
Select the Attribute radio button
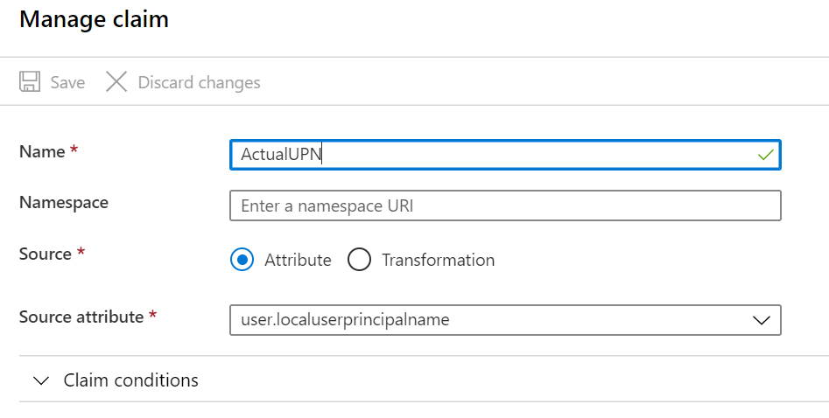[x=242, y=260]
